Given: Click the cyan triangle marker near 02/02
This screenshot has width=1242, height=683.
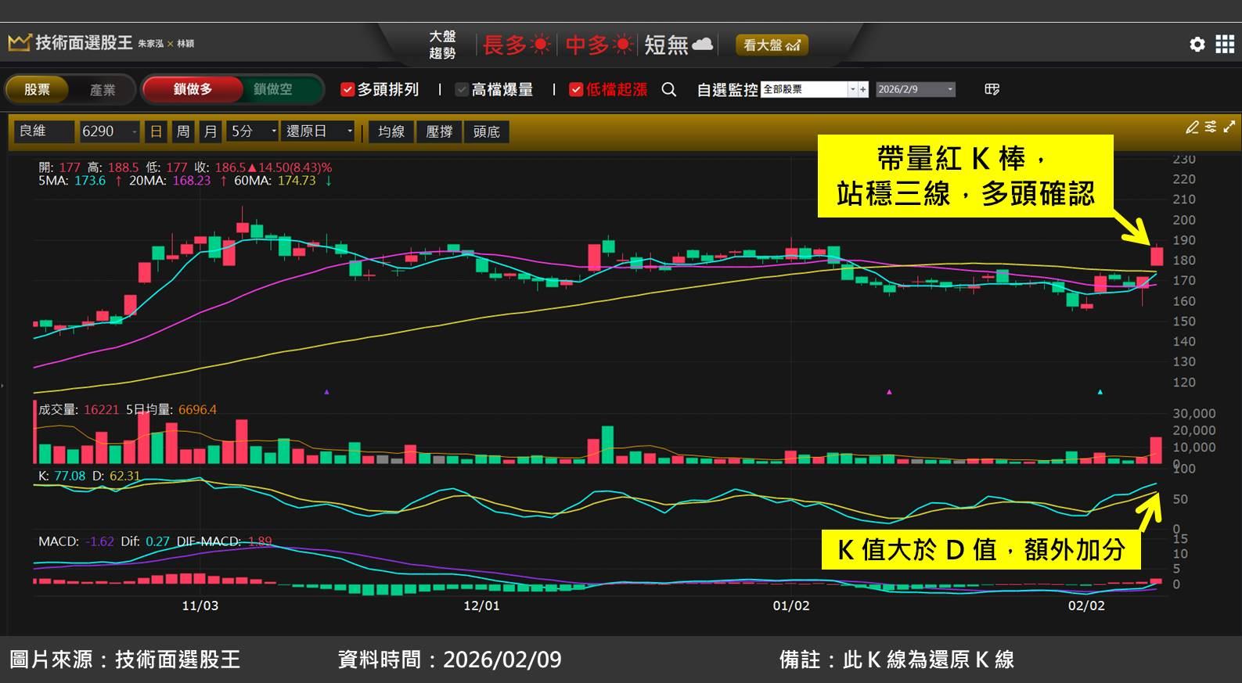Looking at the screenshot, I should (x=1100, y=391).
